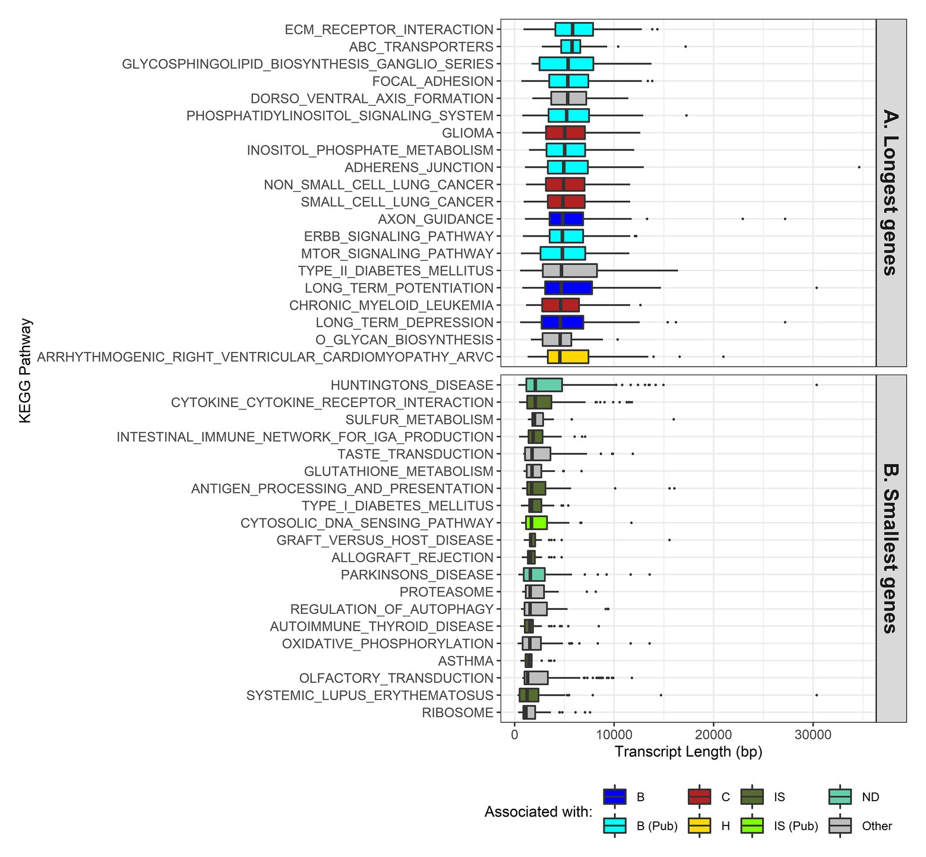Click the 30000 x-axis tick label
The width and height of the screenshot is (926, 857).
click(813, 735)
